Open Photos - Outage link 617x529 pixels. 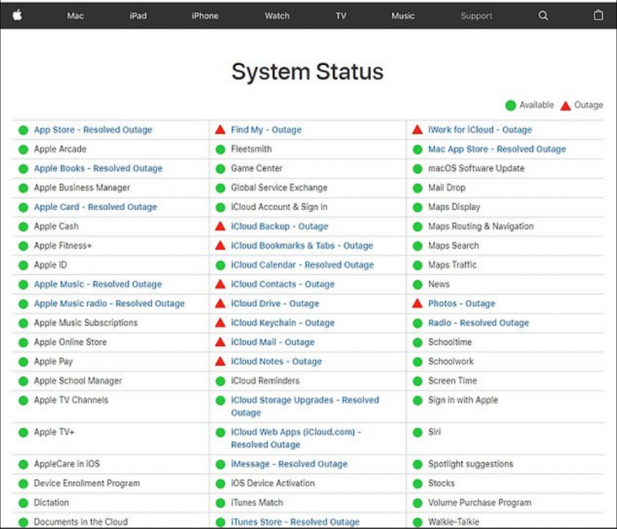461,303
